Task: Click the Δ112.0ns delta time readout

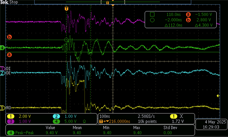Action: (x=173, y=25)
